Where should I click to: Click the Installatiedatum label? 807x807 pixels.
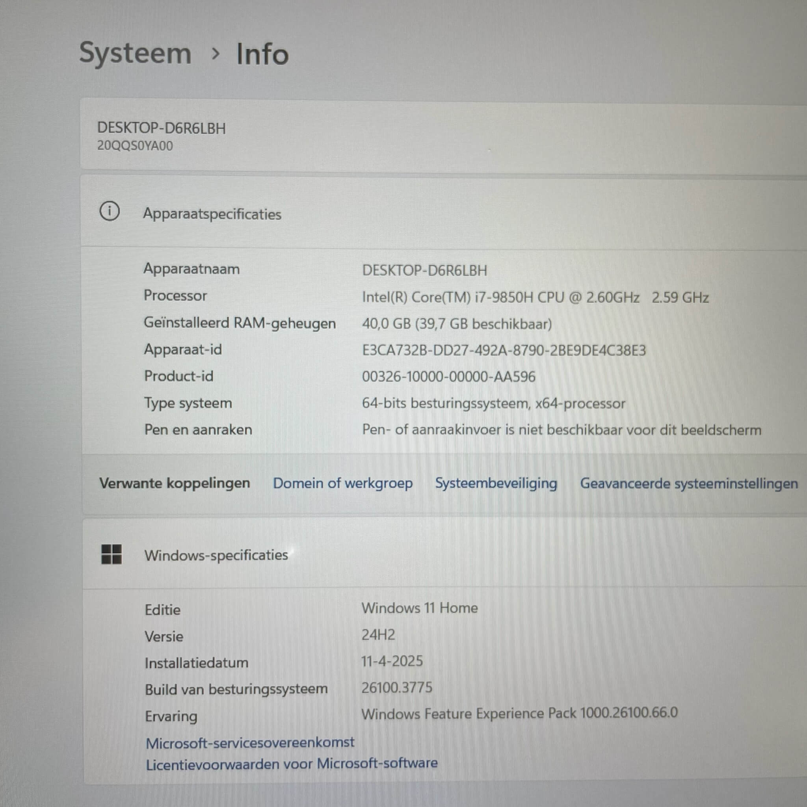point(196,663)
